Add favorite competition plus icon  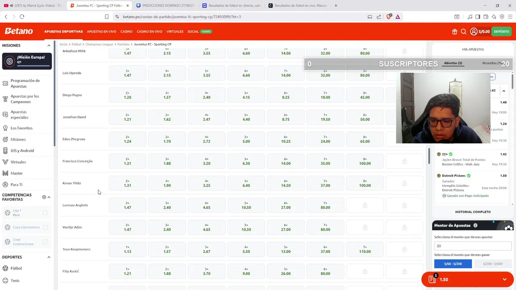click(44, 197)
